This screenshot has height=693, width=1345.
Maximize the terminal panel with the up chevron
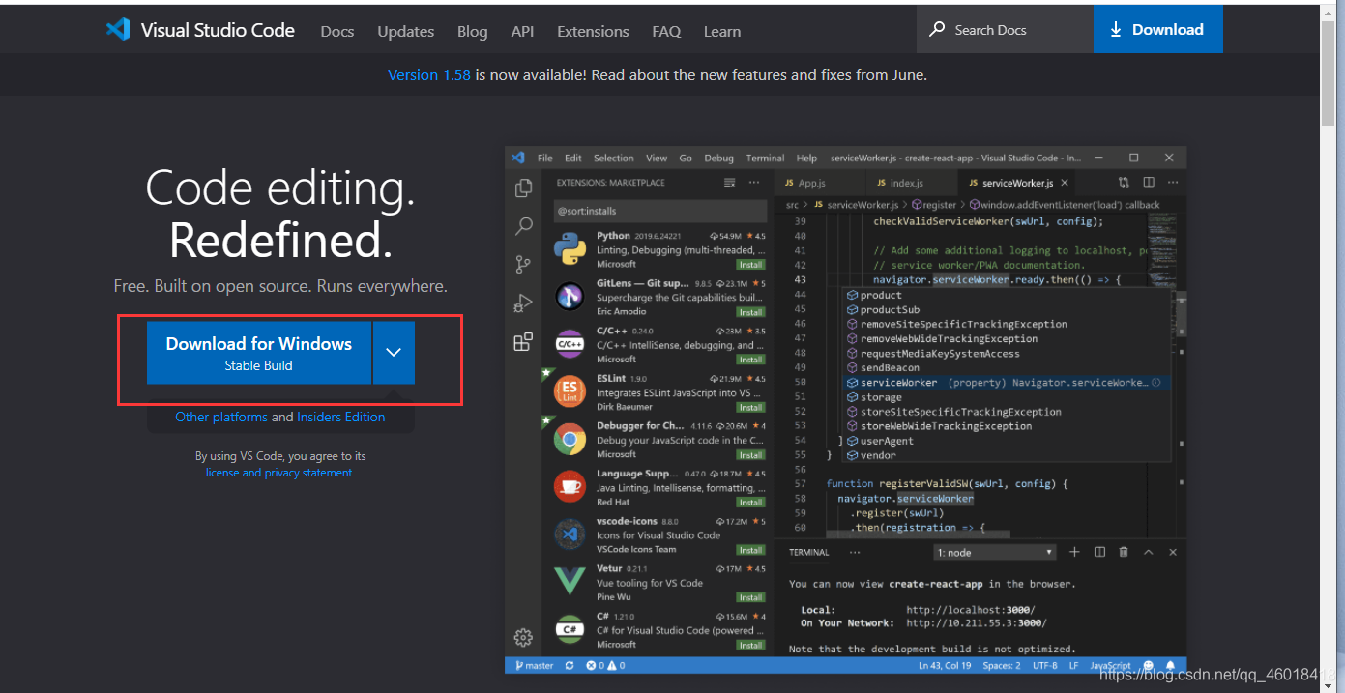[1148, 552]
